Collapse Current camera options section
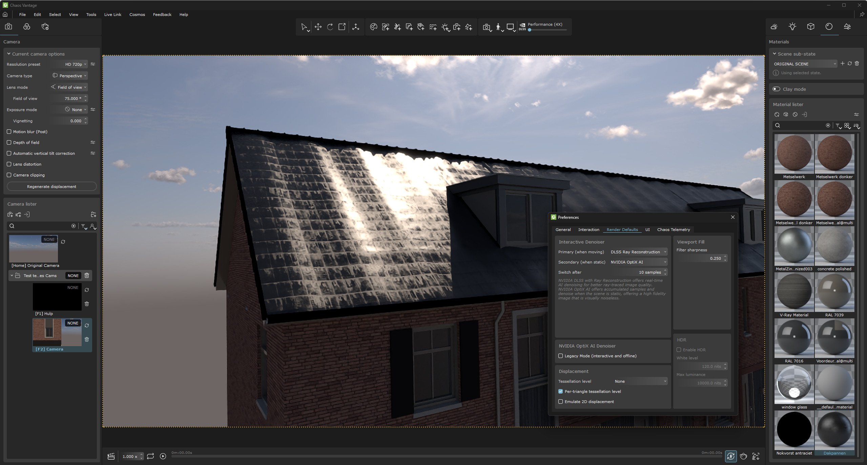Image resolution: width=867 pixels, height=465 pixels. [9, 54]
